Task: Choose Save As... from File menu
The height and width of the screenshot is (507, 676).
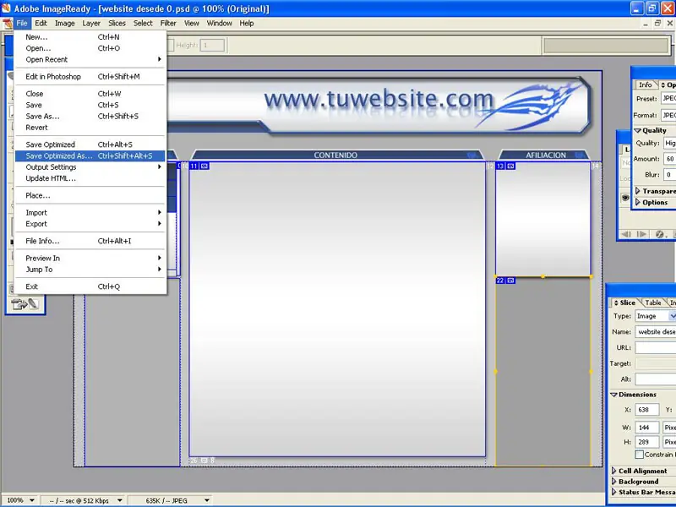Action: [x=90, y=117]
